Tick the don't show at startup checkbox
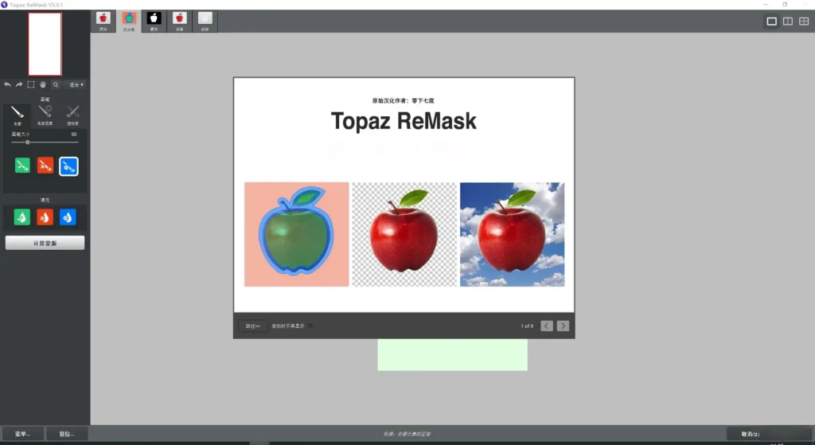Viewport: 815px width, 445px height. [x=310, y=326]
